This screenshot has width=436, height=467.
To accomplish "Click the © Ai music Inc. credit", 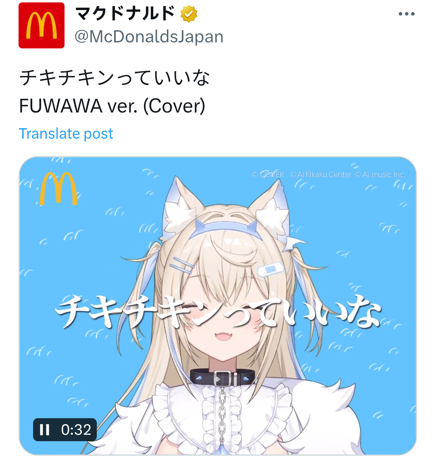I will (x=380, y=175).
